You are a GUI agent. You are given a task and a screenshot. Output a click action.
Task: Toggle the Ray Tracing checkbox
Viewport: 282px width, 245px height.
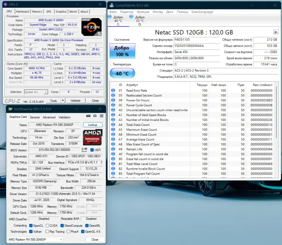coord(47,232)
